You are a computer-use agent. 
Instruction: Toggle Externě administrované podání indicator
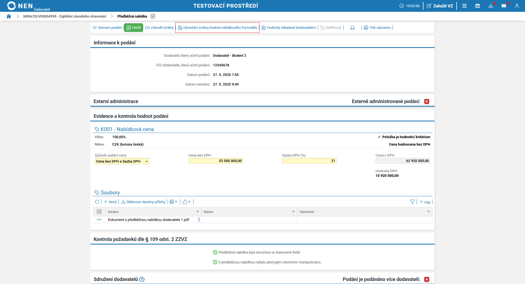pyautogui.click(x=426, y=101)
